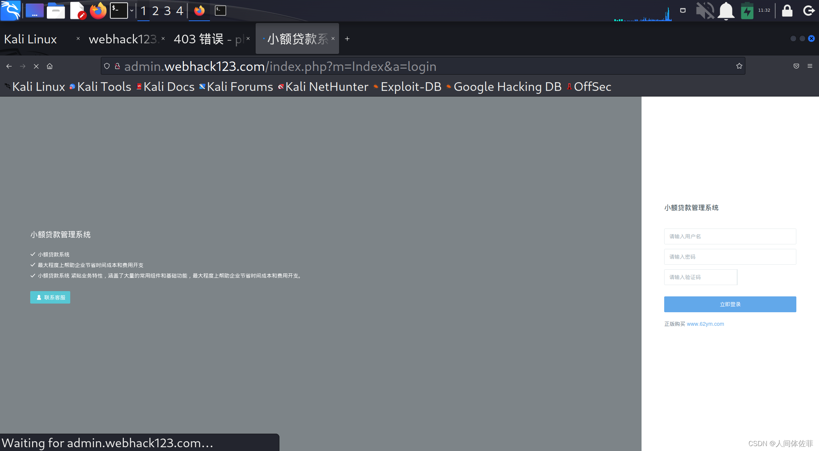819x451 pixels.
Task: Click the browser back arrow
Action: point(9,66)
